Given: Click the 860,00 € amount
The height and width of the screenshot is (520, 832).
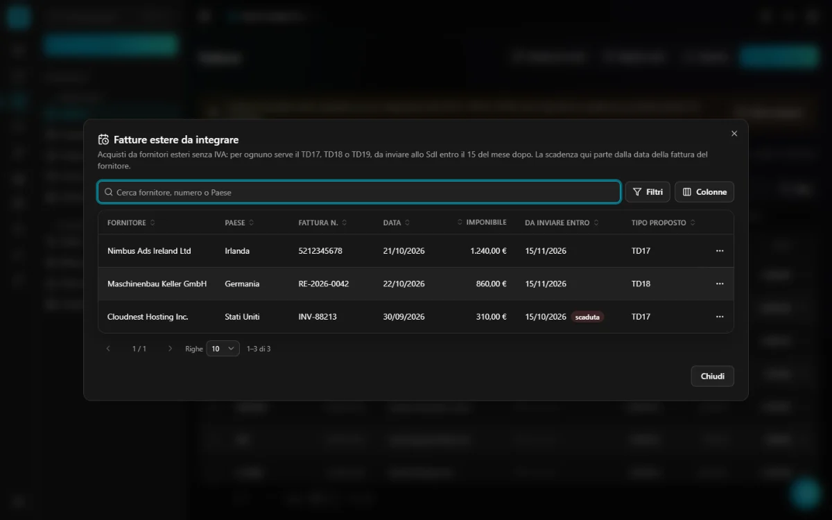Looking at the screenshot, I should tap(492, 284).
